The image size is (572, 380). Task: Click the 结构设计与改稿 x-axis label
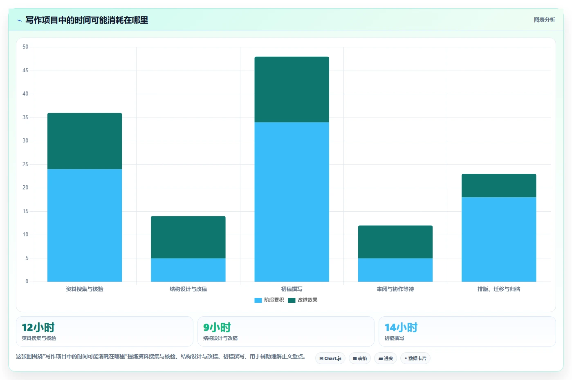[x=188, y=289]
